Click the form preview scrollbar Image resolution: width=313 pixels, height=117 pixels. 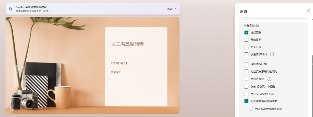tap(233, 30)
